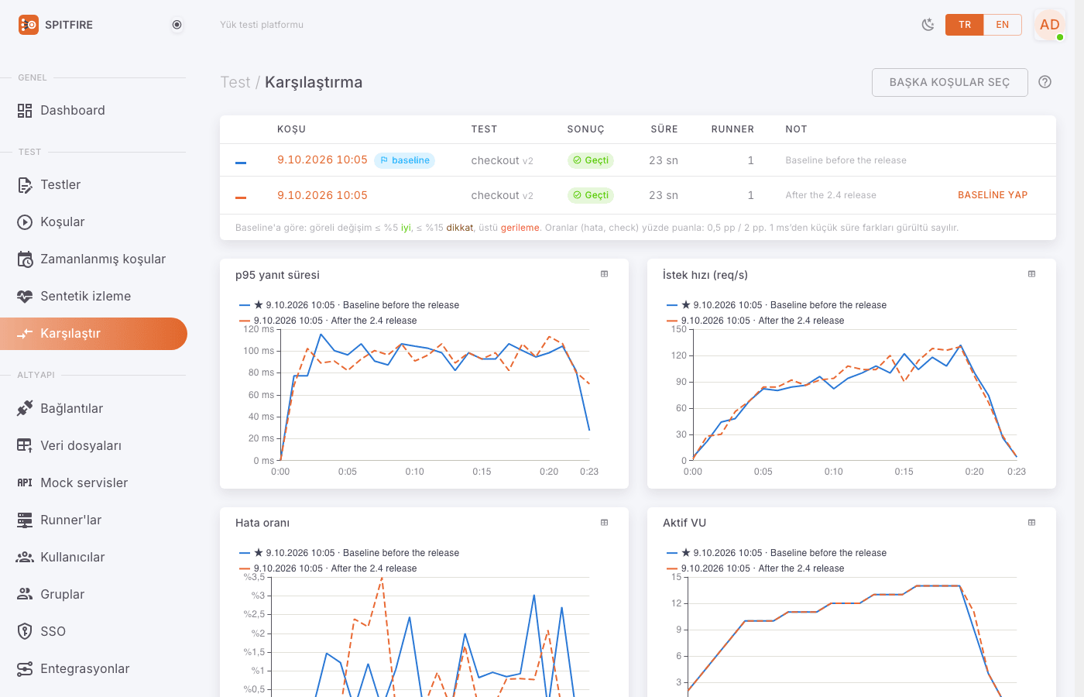Image resolution: width=1084 pixels, height=697 pixels.
Task: Toggle dark mode moon icon
Action: tap(928, 25)
